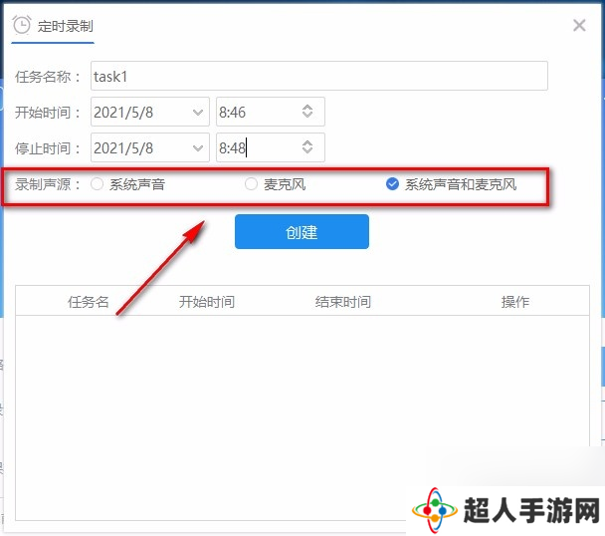Click the 任务名 column header

pyautogui.click(x=89, y=302)
